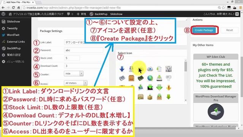Choose the cloud download icon

[150, 69]
